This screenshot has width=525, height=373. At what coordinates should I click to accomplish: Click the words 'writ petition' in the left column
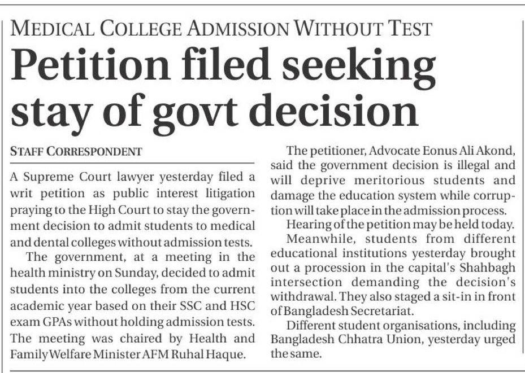coord(39,193)
